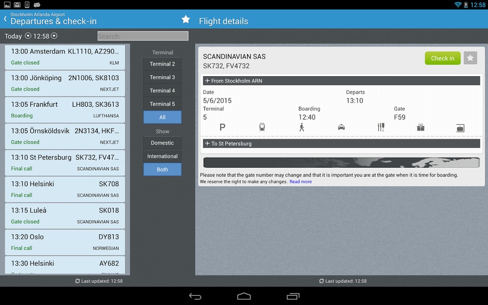Filter departures to Terminal 4

tap(163, 91)
